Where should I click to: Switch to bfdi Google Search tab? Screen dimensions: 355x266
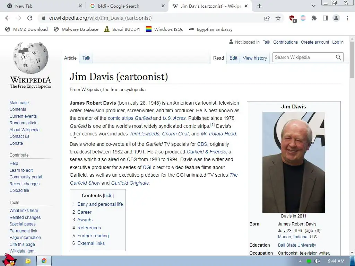tap(127, 6)
